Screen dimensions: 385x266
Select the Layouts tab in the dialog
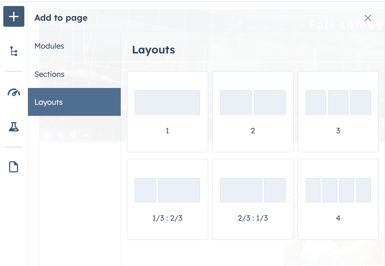tap(49, 102)
